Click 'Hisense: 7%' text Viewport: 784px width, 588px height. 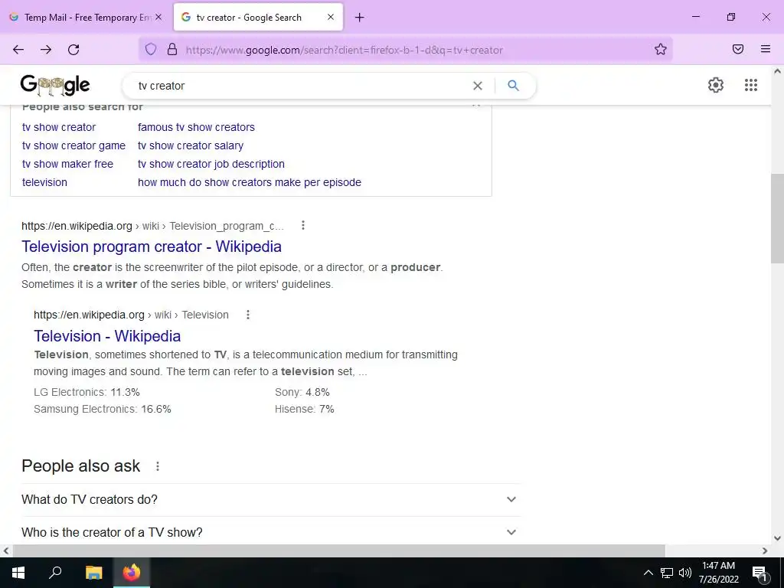tap(304, 409)
